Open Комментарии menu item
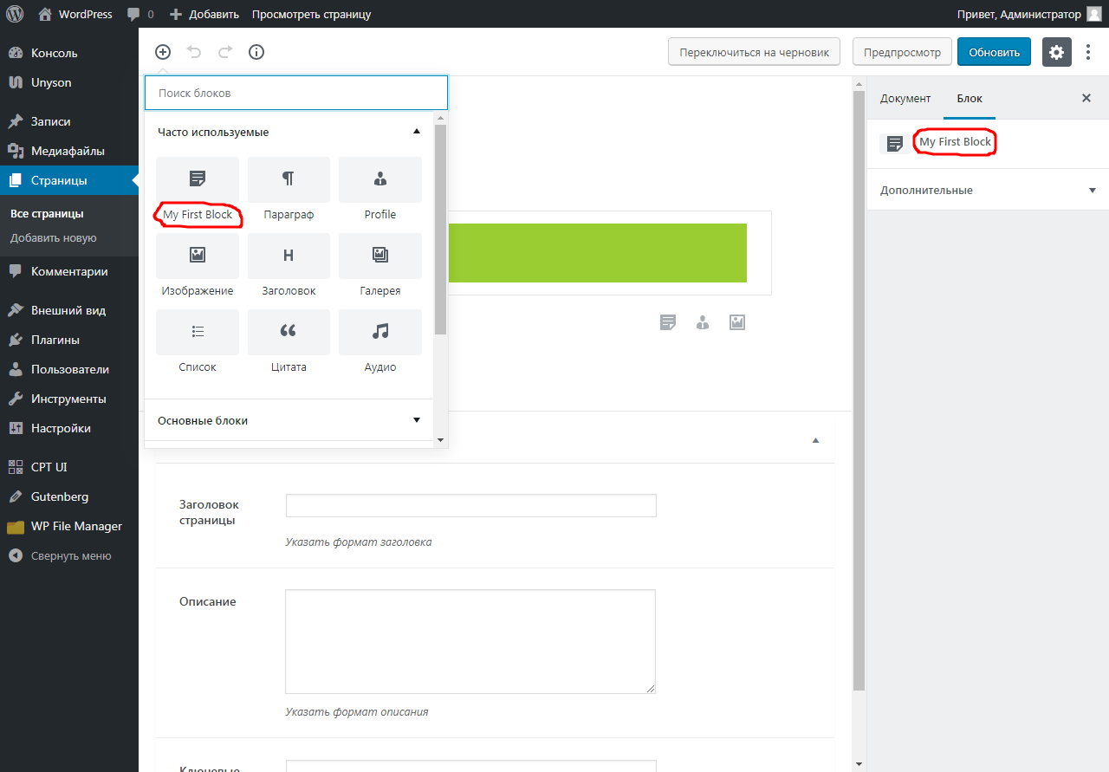Viewport: 1109px width, 772px height. coord(69,271)
